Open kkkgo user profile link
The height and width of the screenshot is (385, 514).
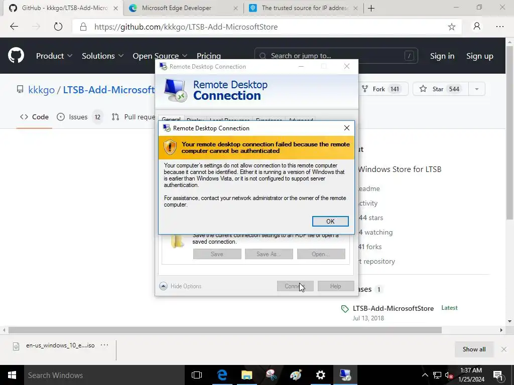click(x=41, y=89)
